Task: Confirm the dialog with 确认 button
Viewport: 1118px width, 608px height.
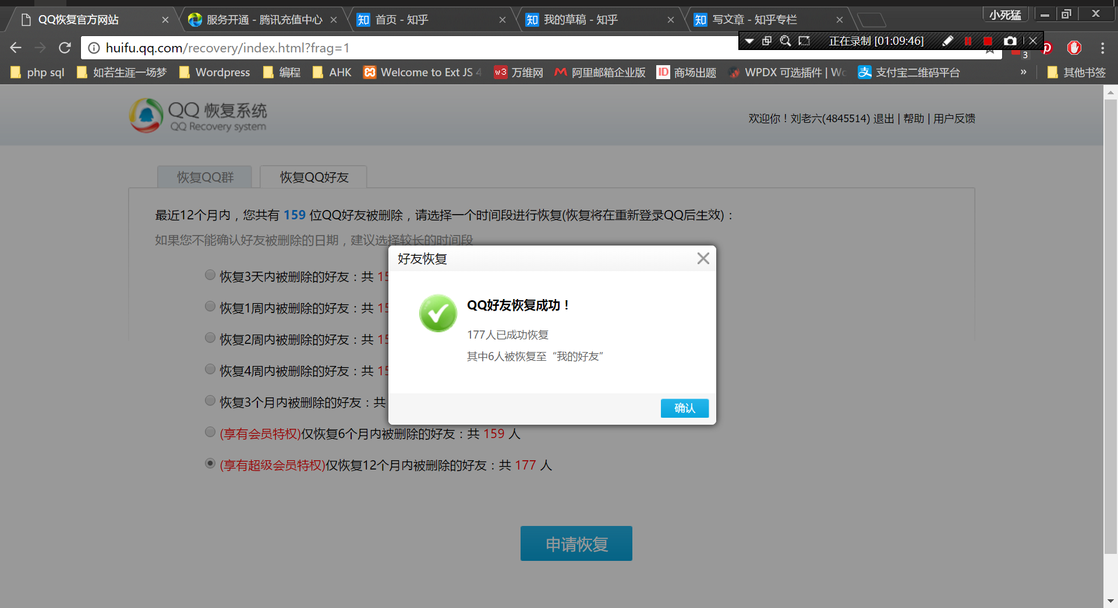Action: 685,408
